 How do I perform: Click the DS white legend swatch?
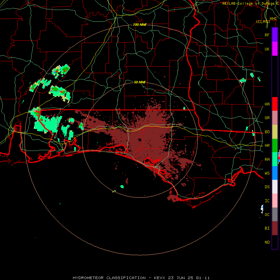pos(275,187)
